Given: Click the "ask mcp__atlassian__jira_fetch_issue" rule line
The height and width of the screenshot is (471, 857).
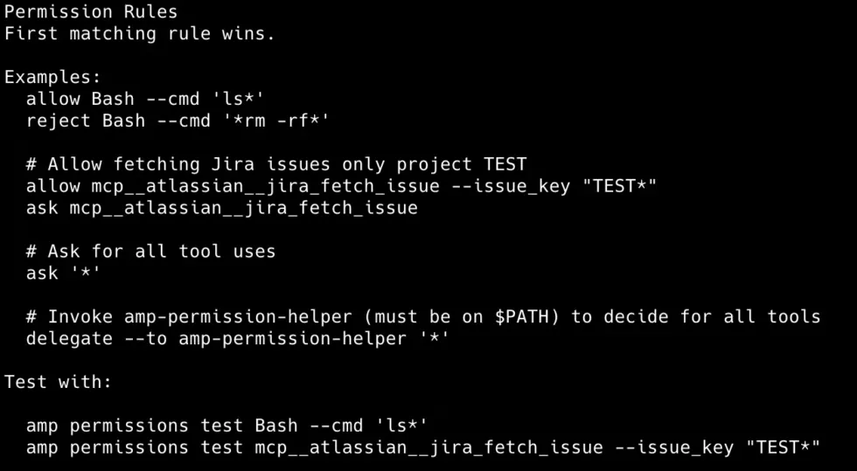Looking at the screenshot, I should pyautogui.click(x=221, y=208).
